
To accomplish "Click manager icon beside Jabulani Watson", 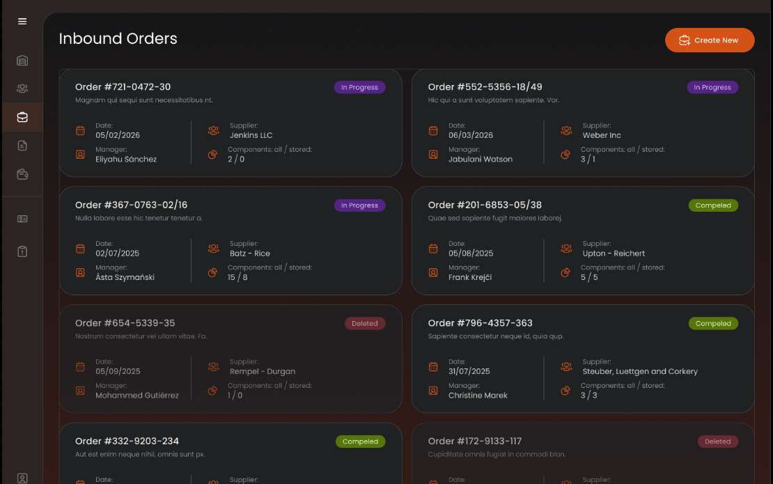I will tap(433, 155).
